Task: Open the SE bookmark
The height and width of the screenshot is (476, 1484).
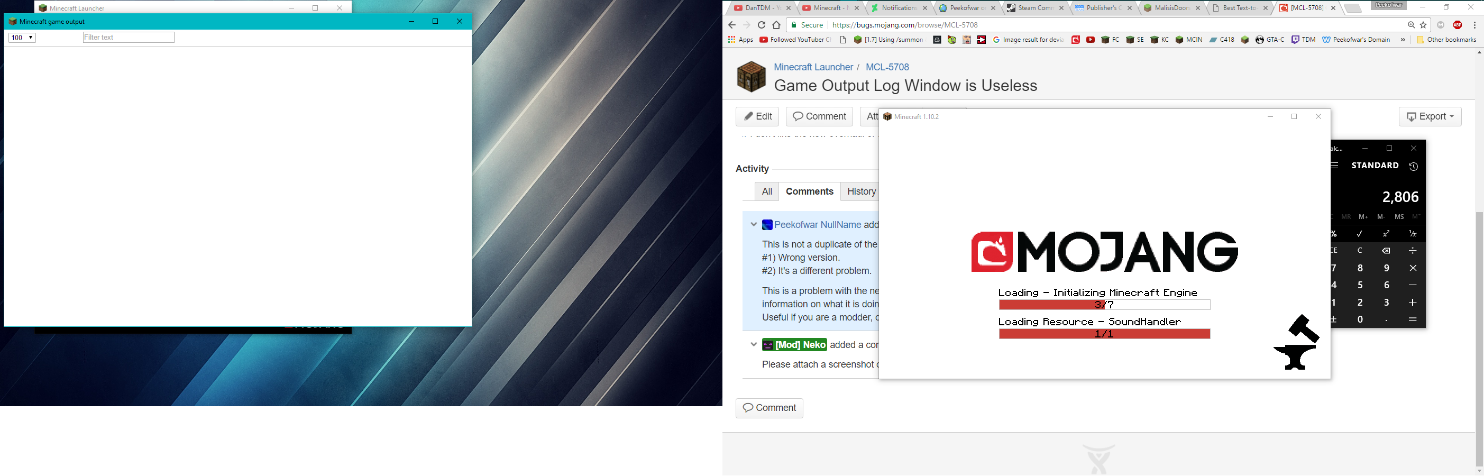Action: point(1135,40)
